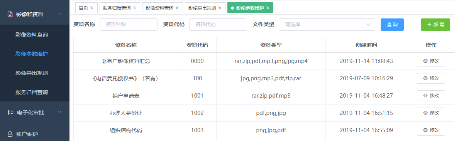Click the type cell rar,zip,pdf,mp3,png,jpg,mp4
Screen dimensions: 454x141
pyautogui.click(x=271, y=61)
